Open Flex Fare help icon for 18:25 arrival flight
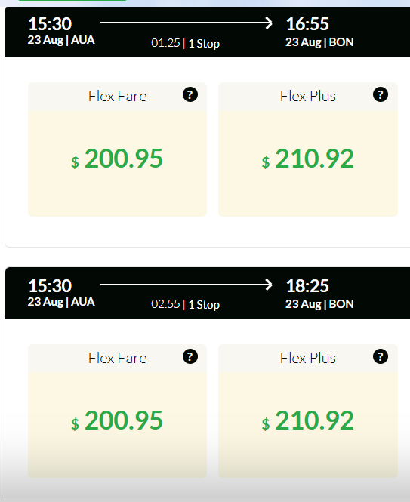Viewport: 410px width, 502px height. tap(190, 356)
